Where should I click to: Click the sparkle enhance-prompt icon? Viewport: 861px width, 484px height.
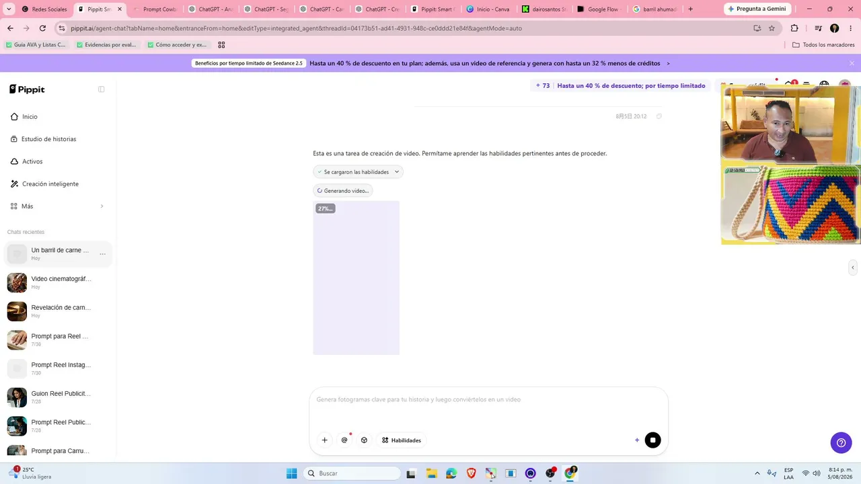coord(637,440)
